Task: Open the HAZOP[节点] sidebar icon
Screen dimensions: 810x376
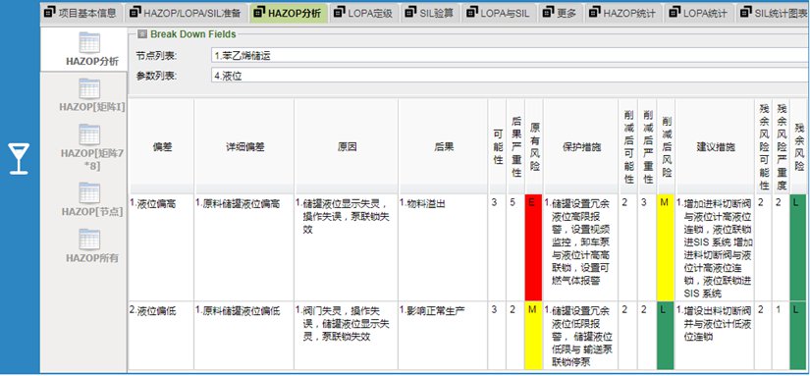Action: [89, 193]
